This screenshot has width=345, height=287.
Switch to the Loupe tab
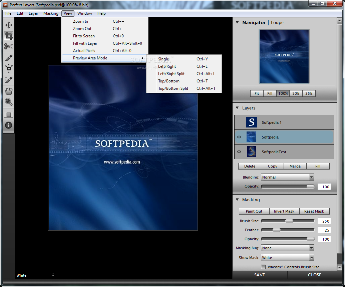(277, 22)
